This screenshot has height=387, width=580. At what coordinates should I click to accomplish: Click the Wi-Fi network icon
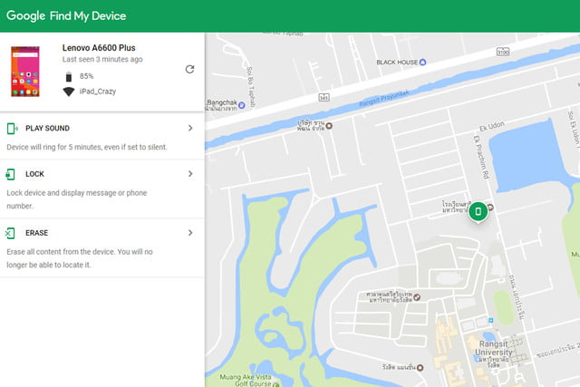tap(68, 92)
